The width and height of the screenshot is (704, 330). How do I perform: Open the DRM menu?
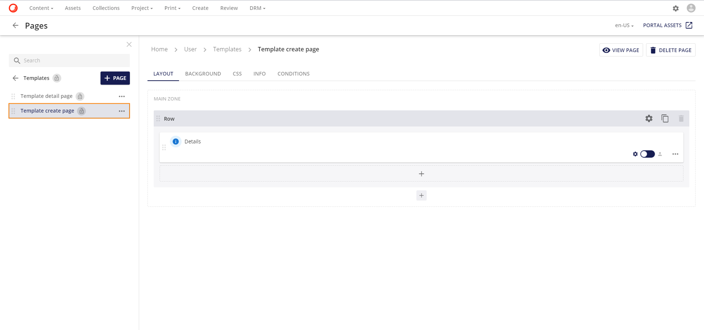point(257,8)
